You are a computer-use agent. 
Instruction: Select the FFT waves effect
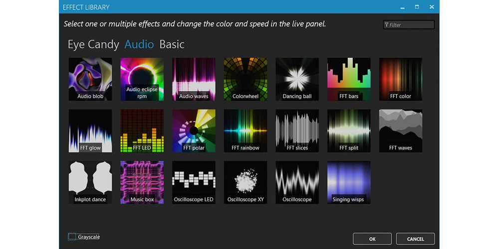[401, 131]
